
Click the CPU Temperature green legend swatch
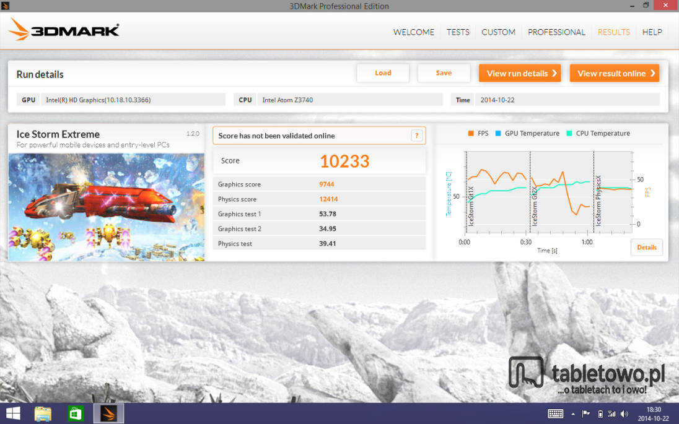click(x=569, y=133)
